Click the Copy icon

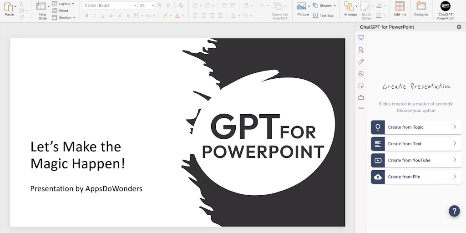pos(21,11)
